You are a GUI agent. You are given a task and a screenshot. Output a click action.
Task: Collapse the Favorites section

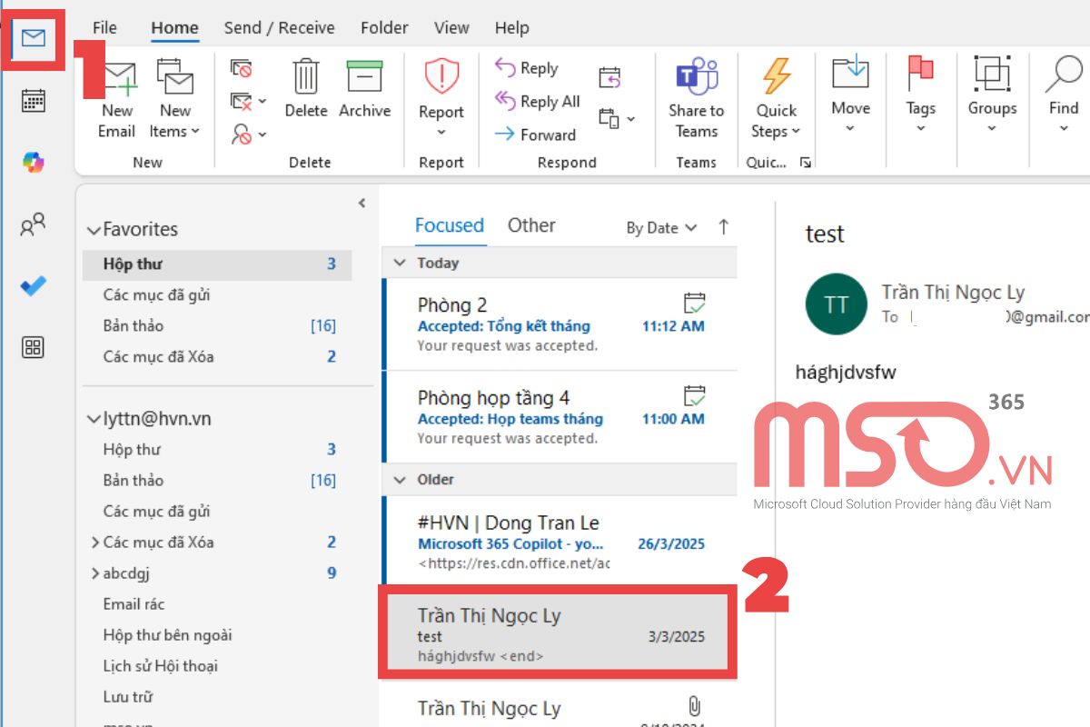click(93, 231)
